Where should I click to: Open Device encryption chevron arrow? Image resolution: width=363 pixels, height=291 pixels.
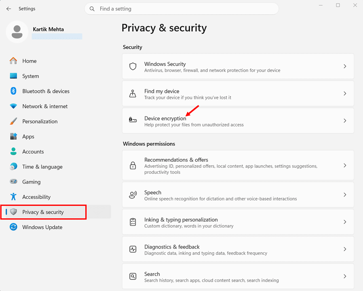(345, 120)
